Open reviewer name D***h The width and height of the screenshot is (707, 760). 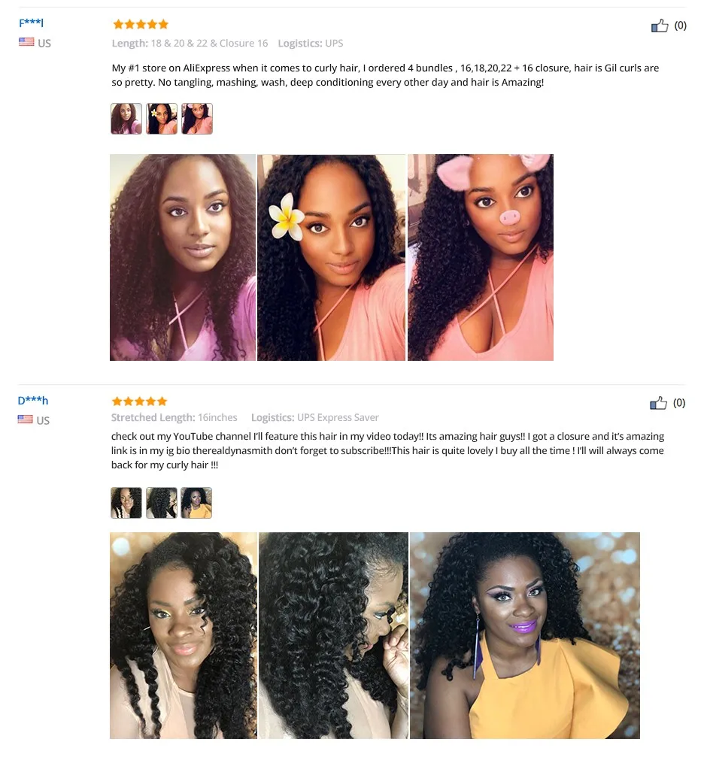[32, 401]
